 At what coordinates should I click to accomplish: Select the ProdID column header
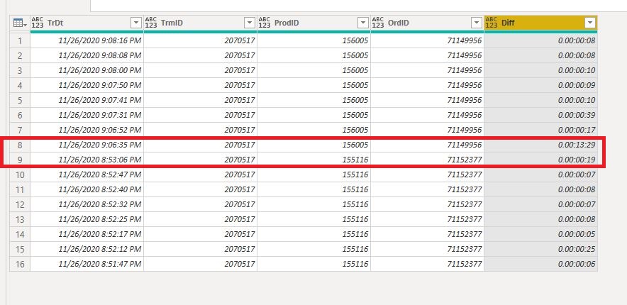pos(314,23)
